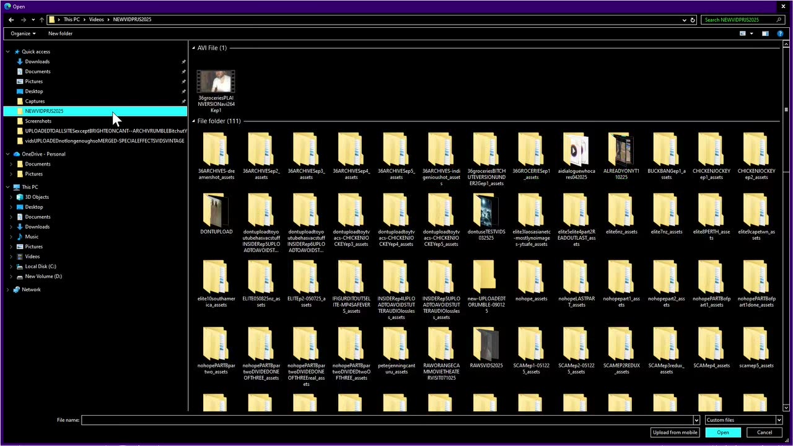The width and height of the screenshot is (793, 446).
Task: Select Pictures under OneDrive - Personal
Action: [x=33, y=174]
